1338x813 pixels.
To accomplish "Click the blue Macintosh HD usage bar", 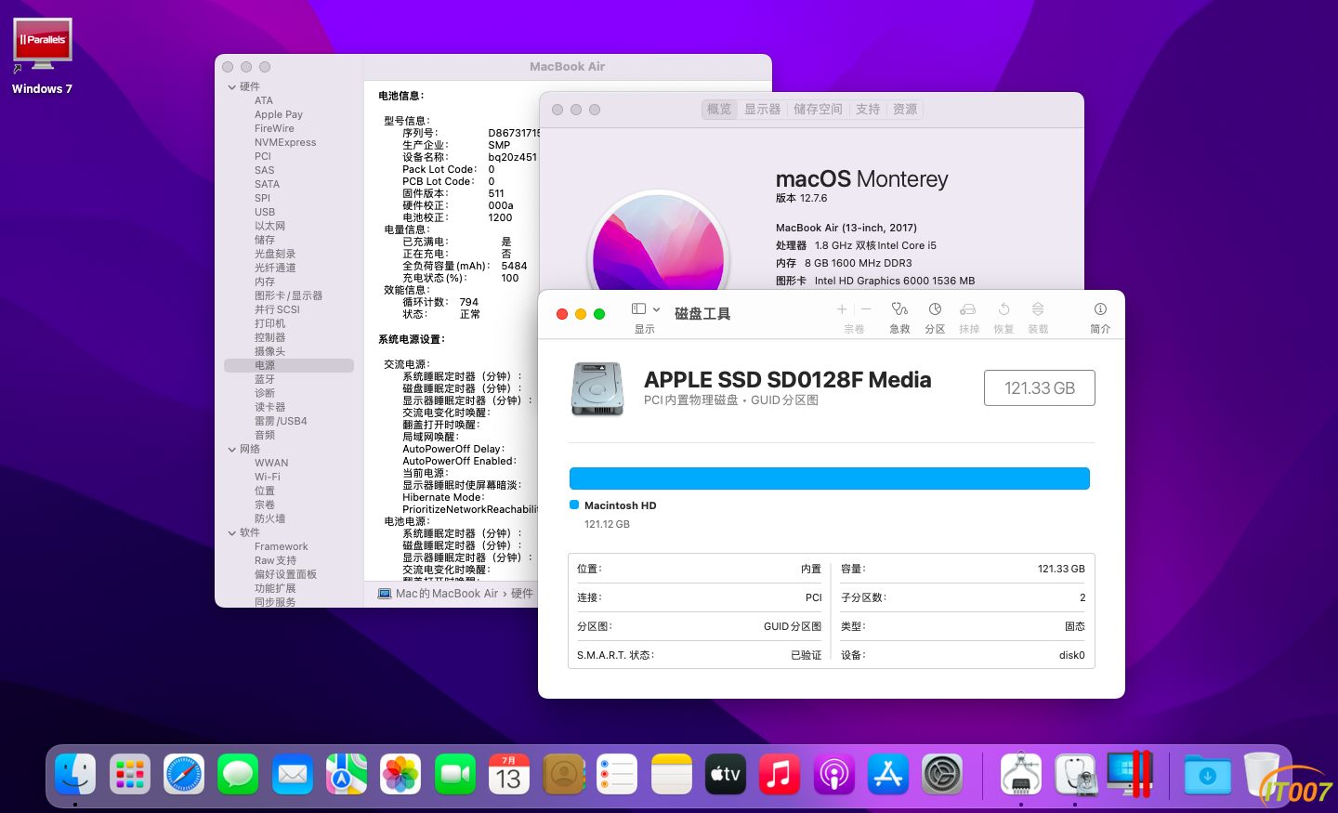I will 830,479.
